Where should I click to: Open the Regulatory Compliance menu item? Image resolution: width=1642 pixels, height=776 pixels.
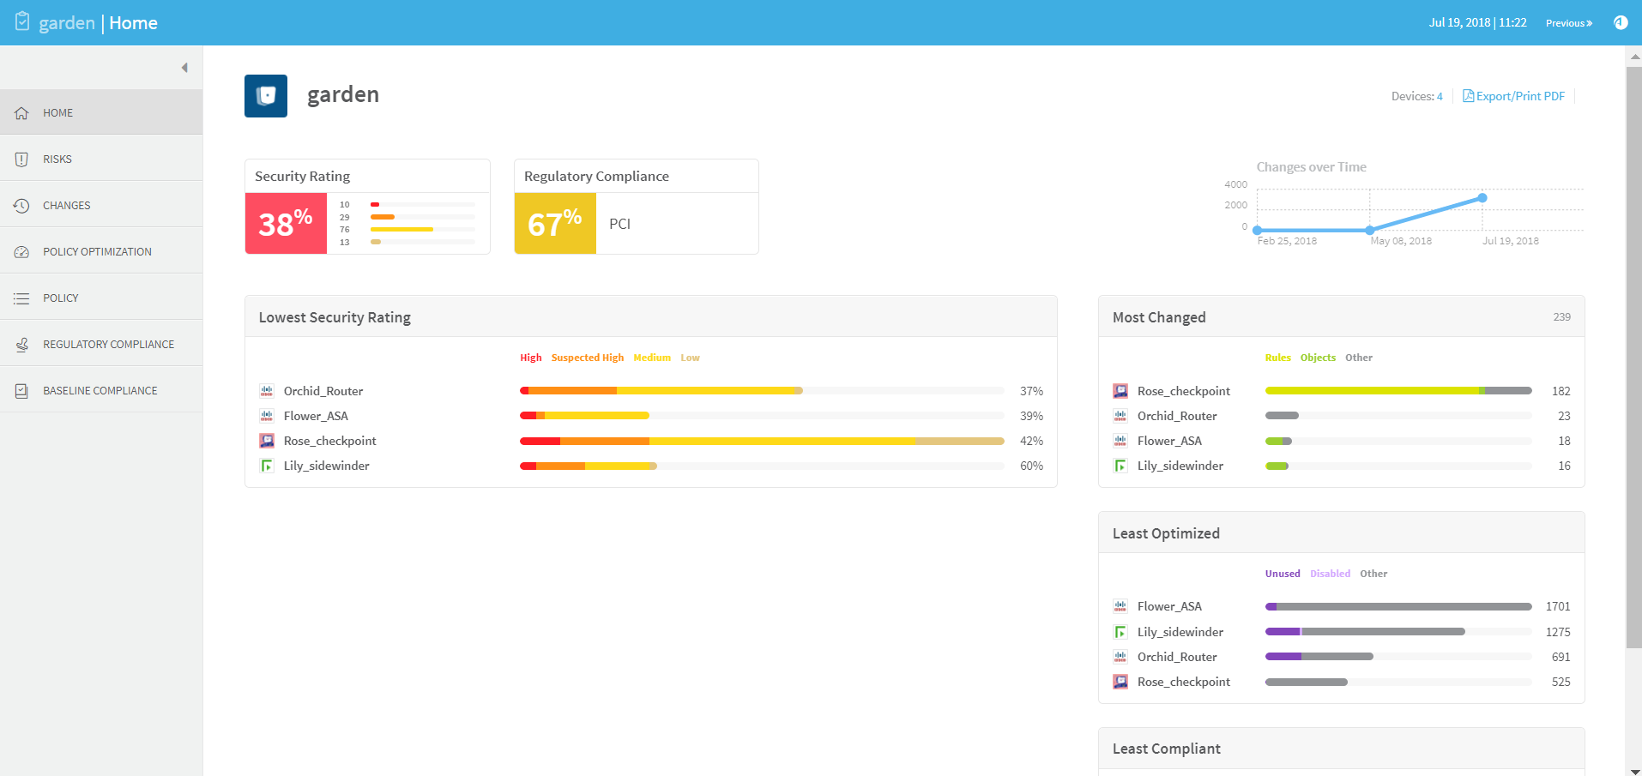(x=108, y=345)
